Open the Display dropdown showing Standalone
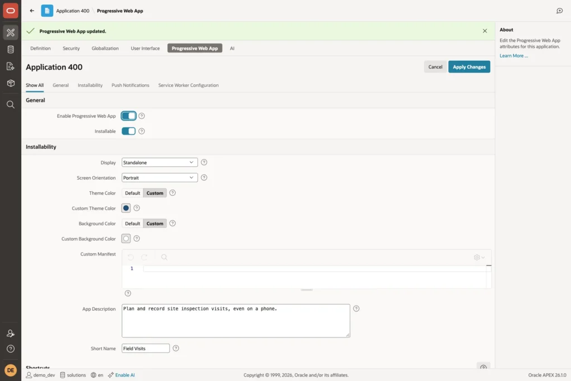This screenshot has width=571, height=381. (159, 162)
